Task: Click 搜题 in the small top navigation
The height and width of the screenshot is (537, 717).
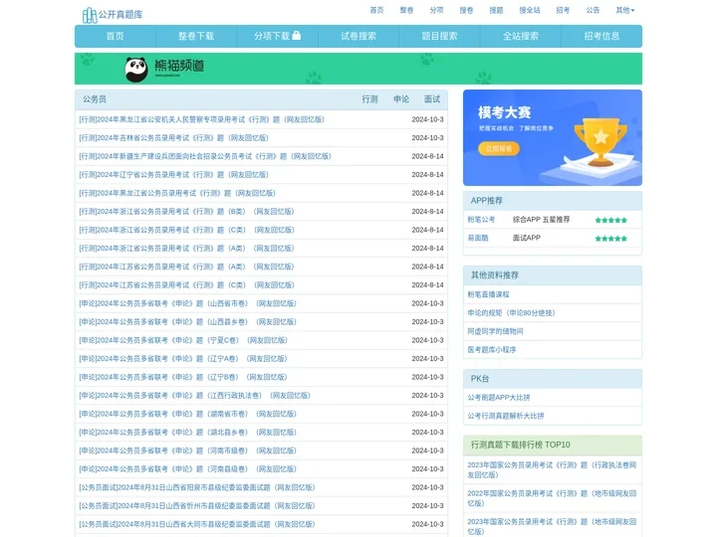Action: tap(496, 10)
